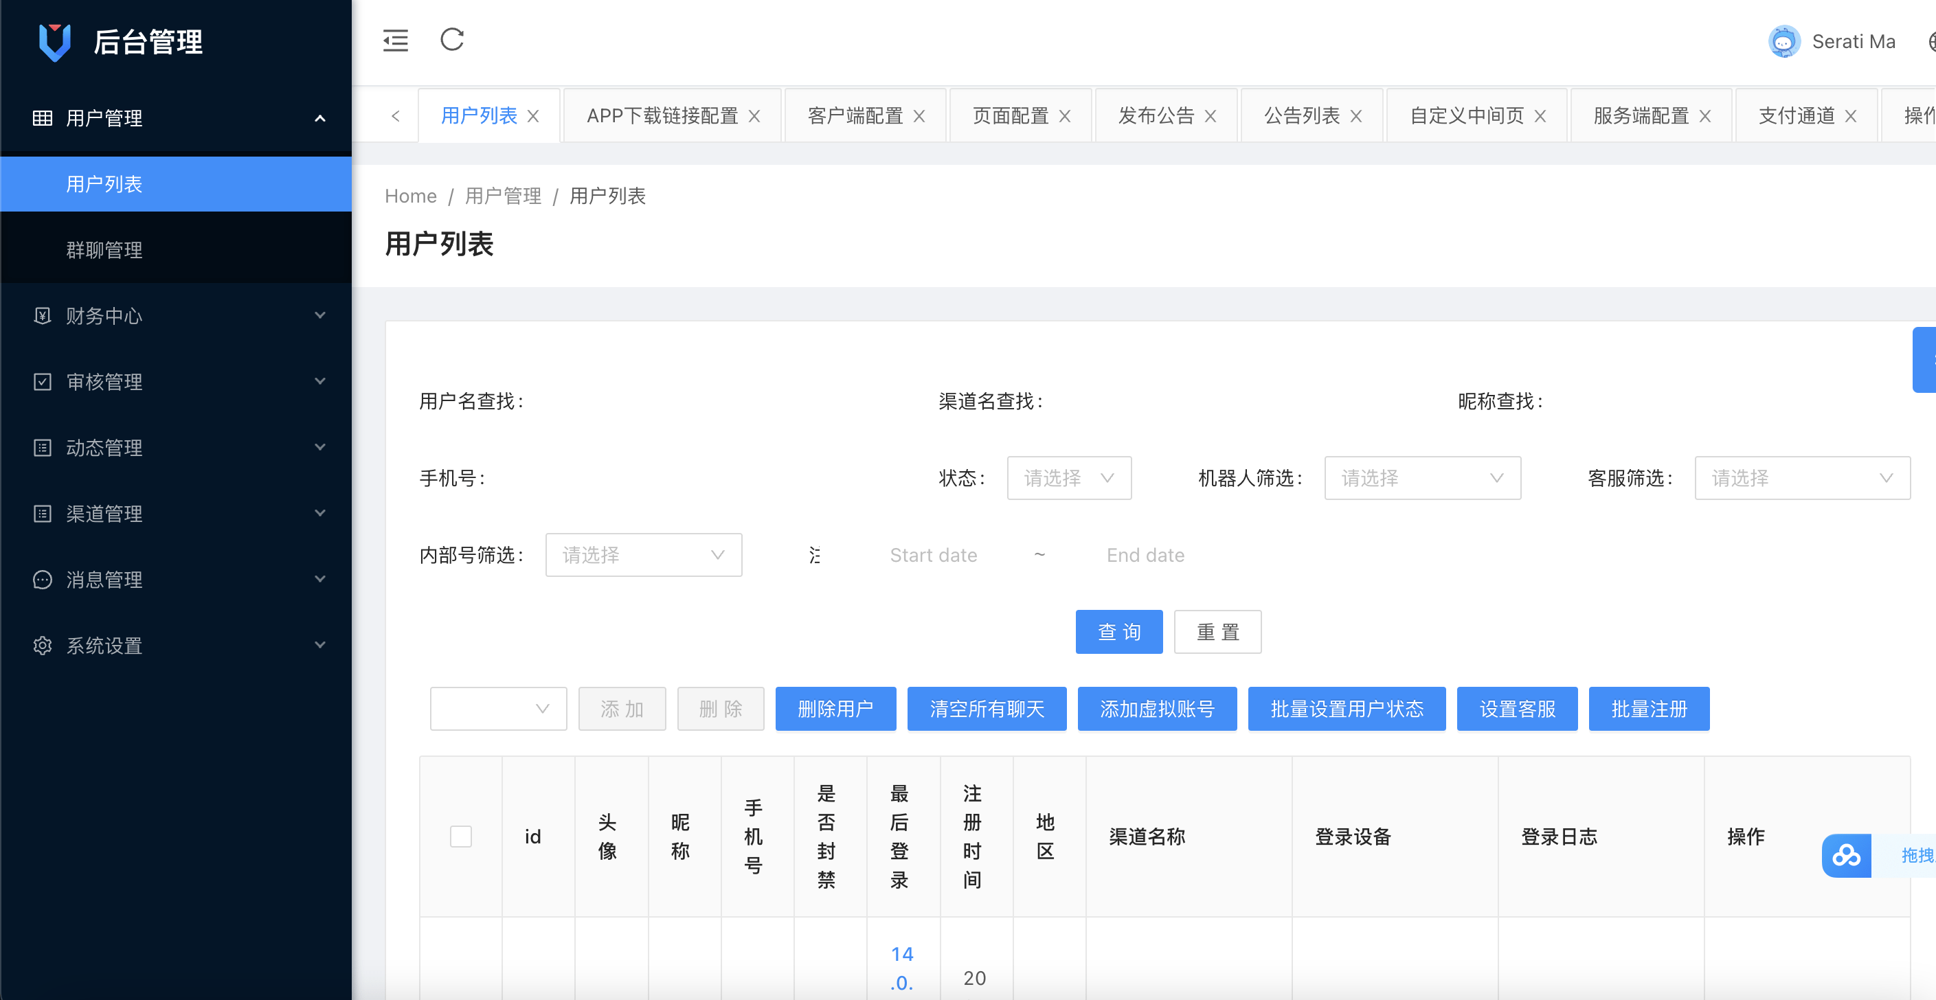
Task: Expand the 财务中心 sidebar menu
Action: (176, 315)
